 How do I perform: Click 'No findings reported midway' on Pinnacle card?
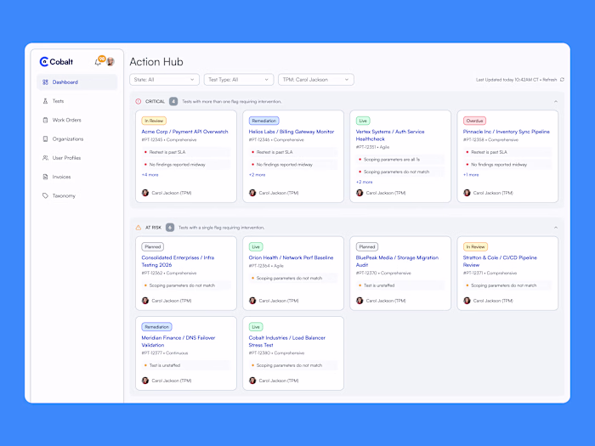point(507,165)
